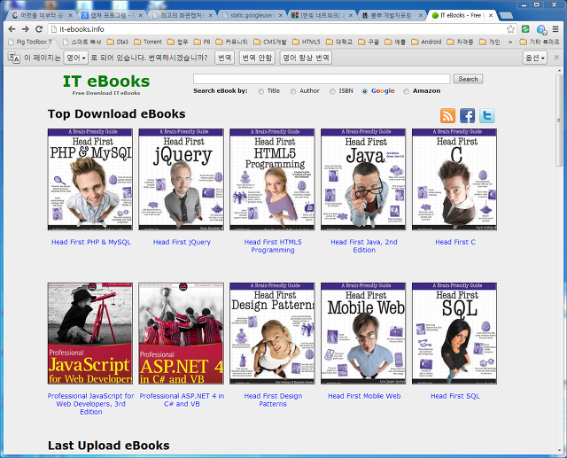
Task: Open the Head First PHP & MySQL link
Action: tap(90, 242)
